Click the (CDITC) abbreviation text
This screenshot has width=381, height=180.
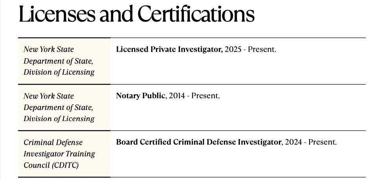click(65, 165)
